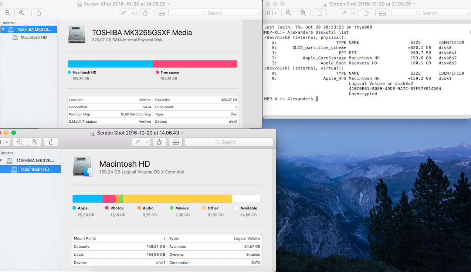Open sidebar view menu in 21.03.25 window

(272, 13)
